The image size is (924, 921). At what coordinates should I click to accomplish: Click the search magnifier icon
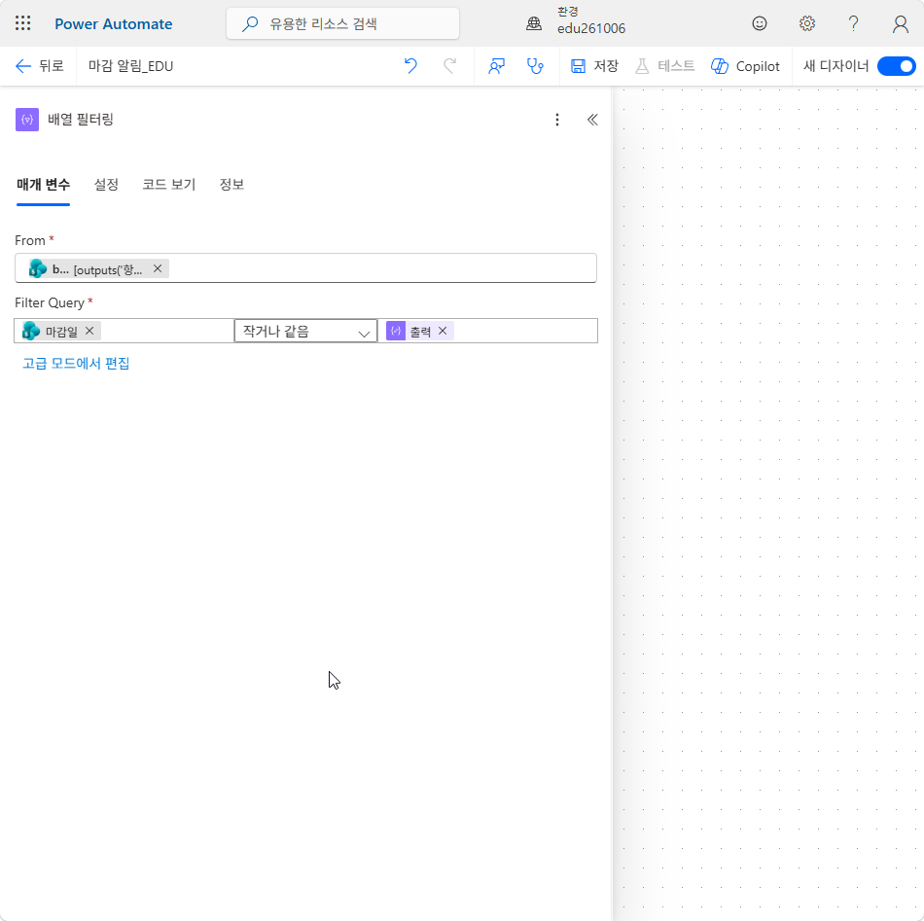pos(250,24)
